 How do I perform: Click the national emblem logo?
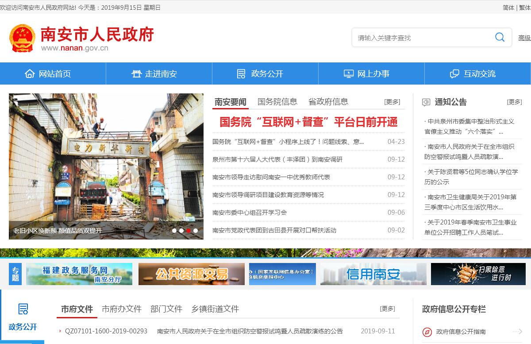(22, 38)
